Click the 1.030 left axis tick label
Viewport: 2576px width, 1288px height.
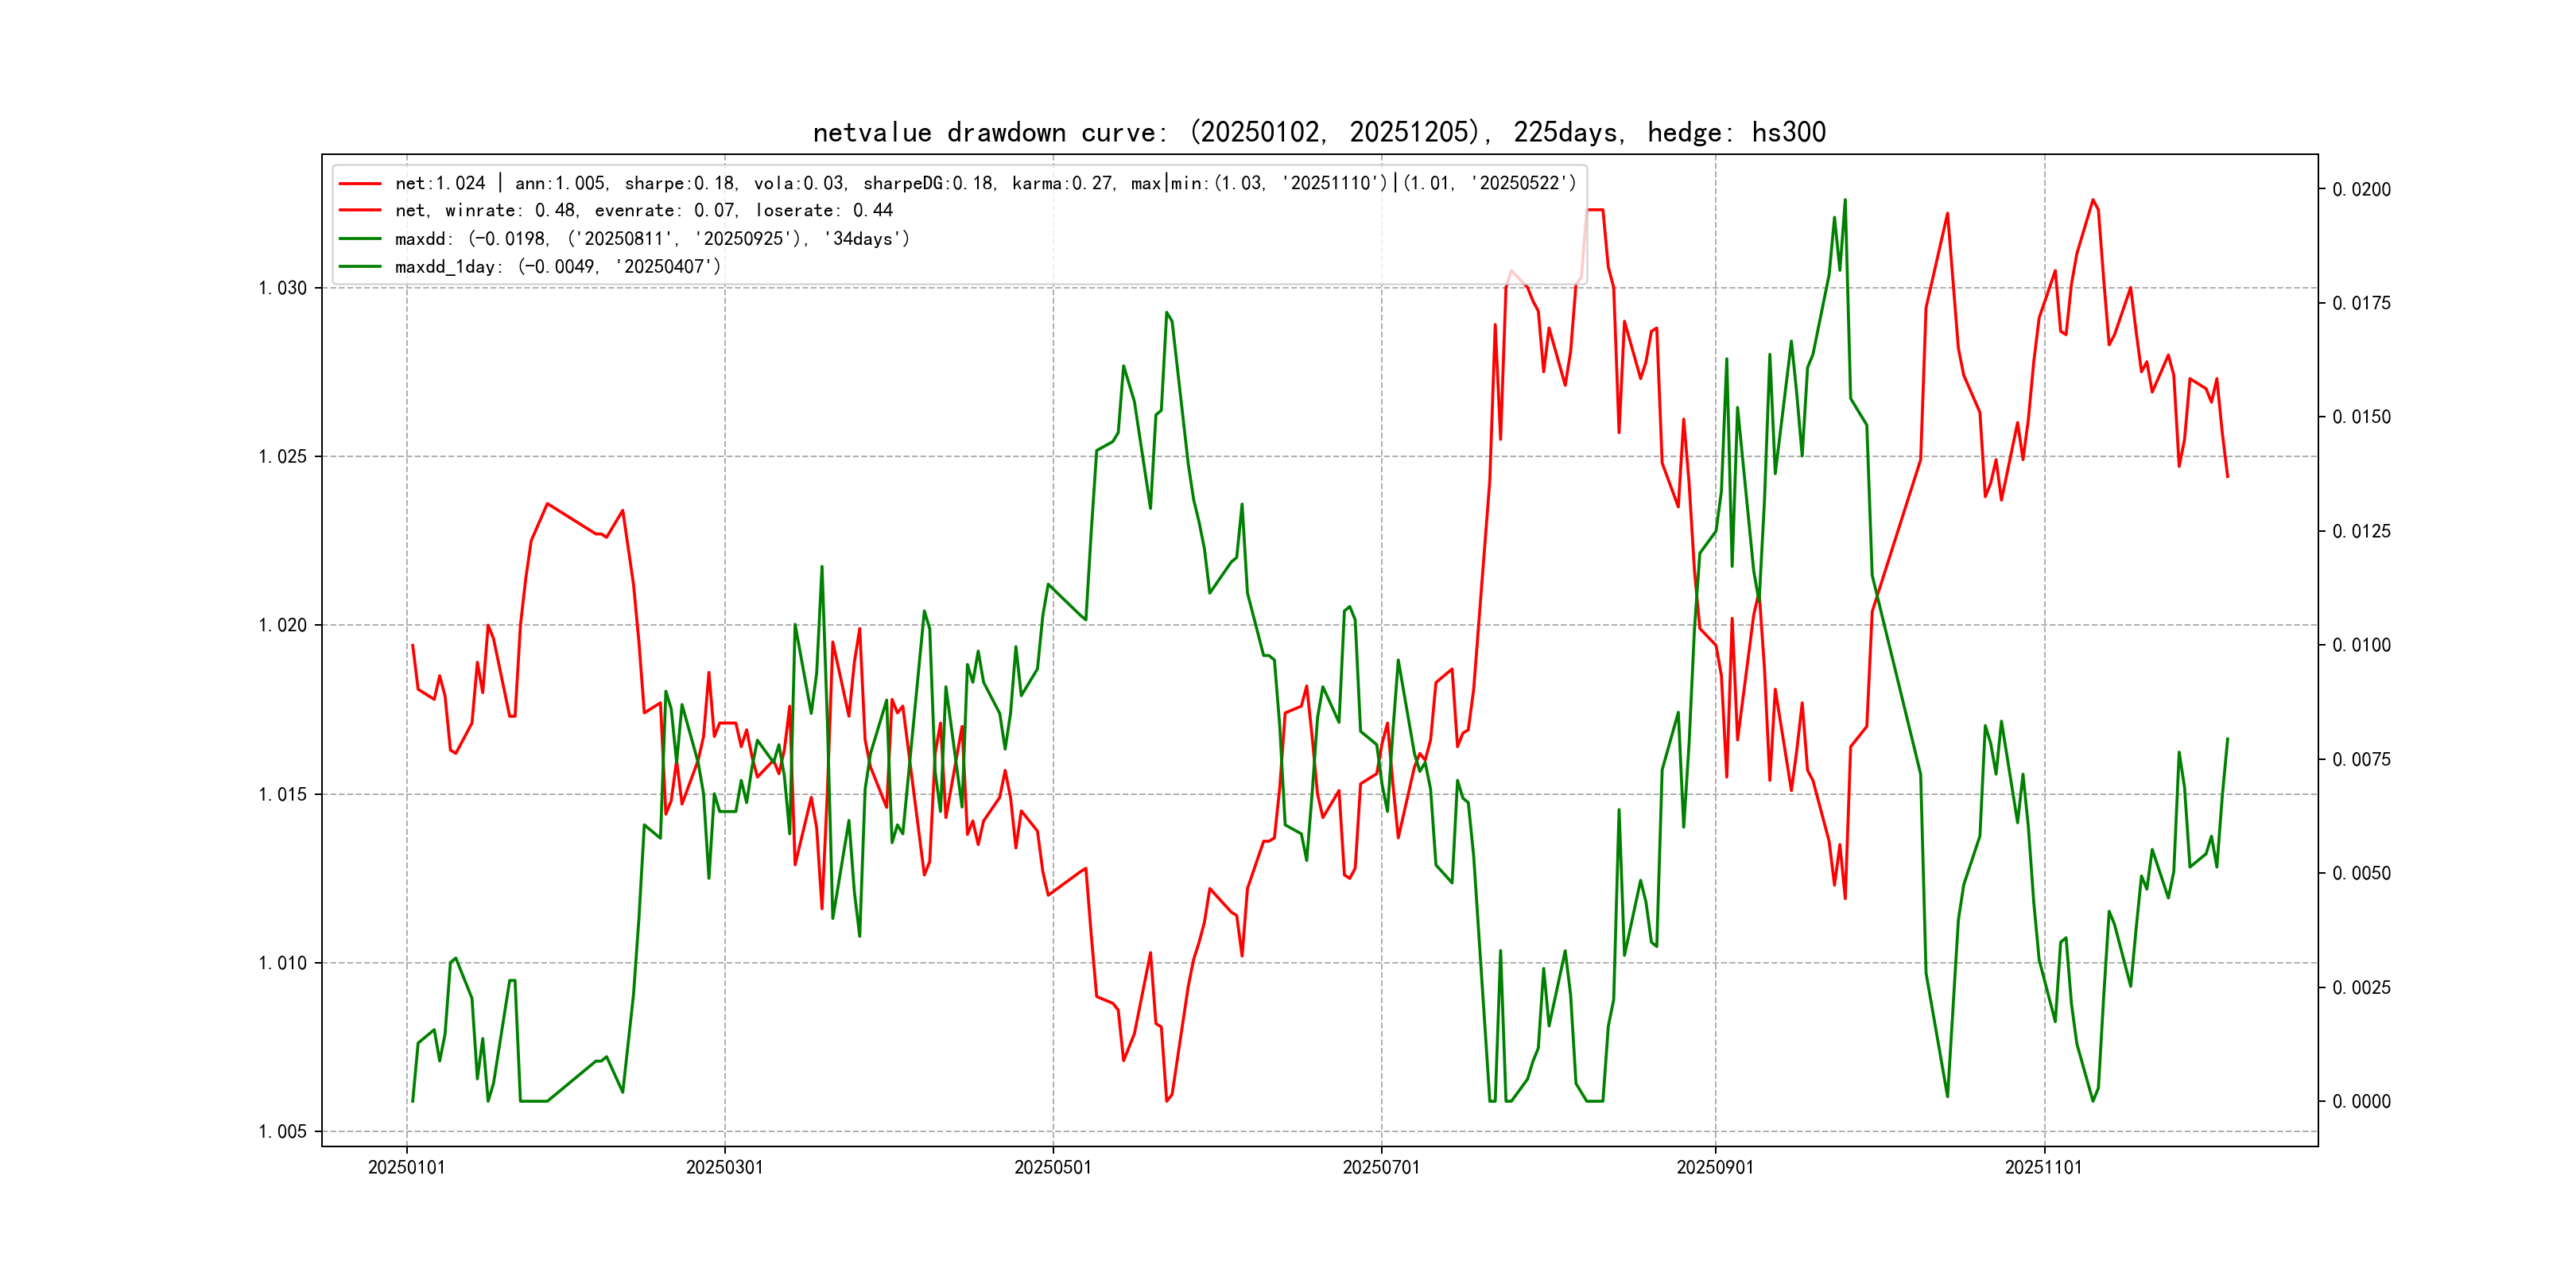(x=283, y=288)
